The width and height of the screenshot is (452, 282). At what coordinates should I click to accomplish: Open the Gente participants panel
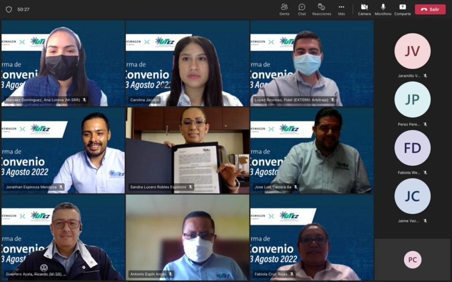[x=284, y=9]
